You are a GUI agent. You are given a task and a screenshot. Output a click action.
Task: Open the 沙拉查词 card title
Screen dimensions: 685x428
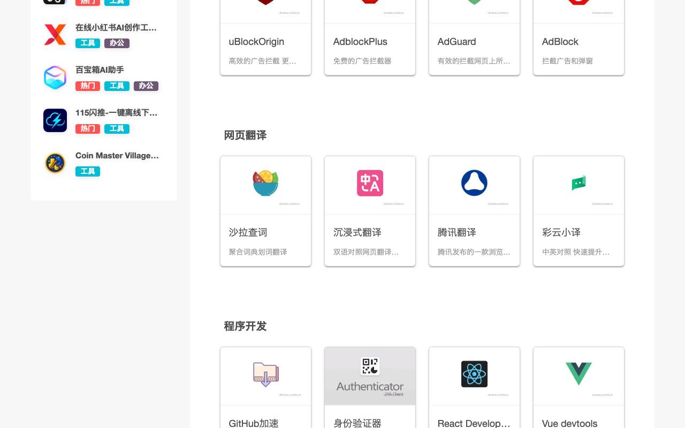[248, 233]
